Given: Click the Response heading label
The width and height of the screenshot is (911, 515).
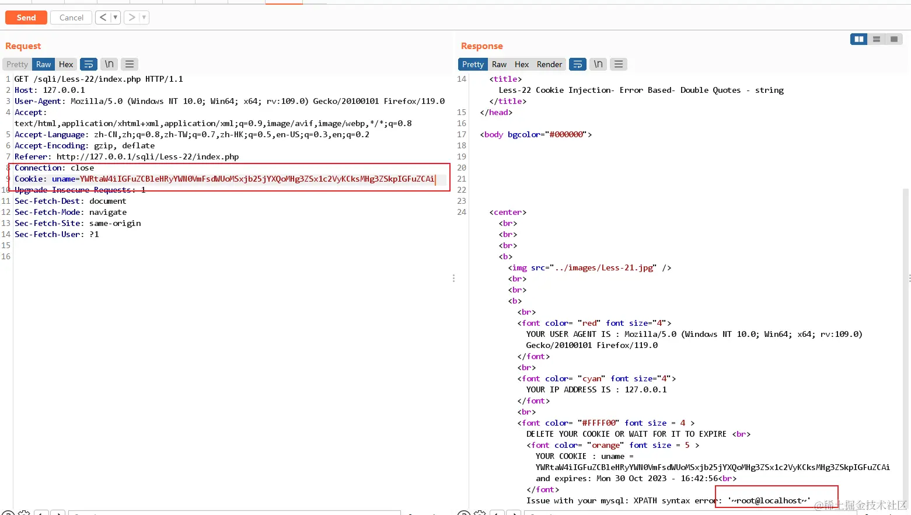Looking at the screenshot, I should (x=482, y=46).
